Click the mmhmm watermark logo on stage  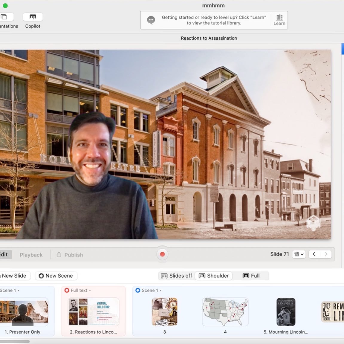click(x=314, y=223)
